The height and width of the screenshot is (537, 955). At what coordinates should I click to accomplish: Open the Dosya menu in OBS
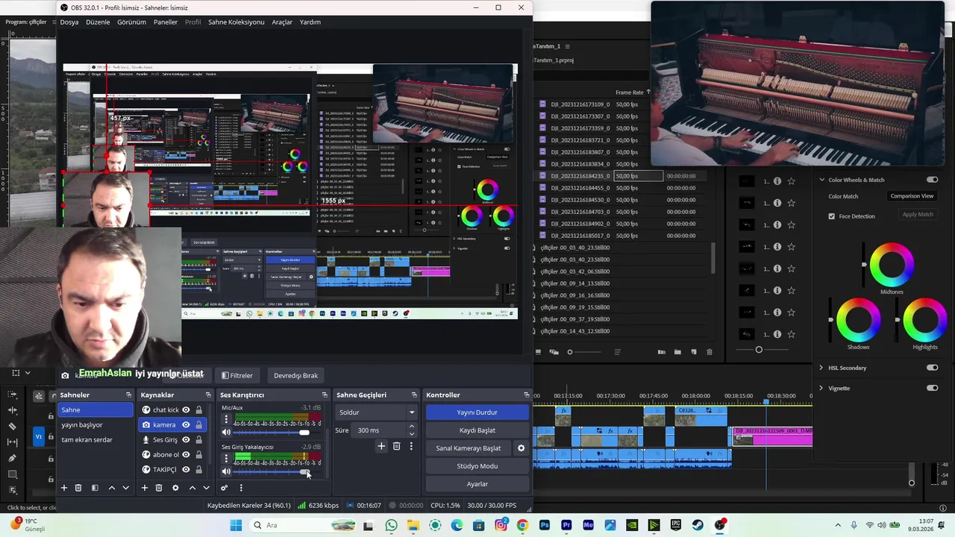tap(69, 22)
